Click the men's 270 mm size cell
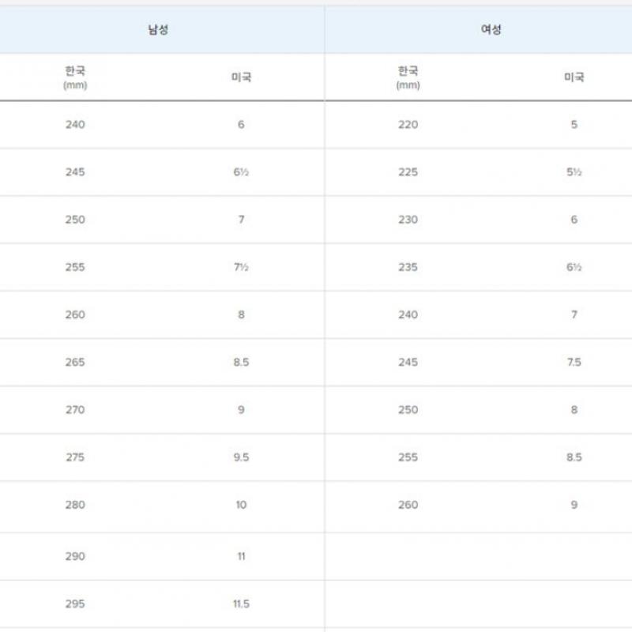Image resolution: width=632 pixels, height=632 pixels. [75, 410]
